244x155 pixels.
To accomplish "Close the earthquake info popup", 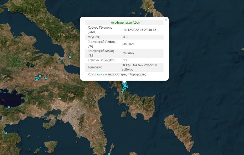I will click(166, 20).
